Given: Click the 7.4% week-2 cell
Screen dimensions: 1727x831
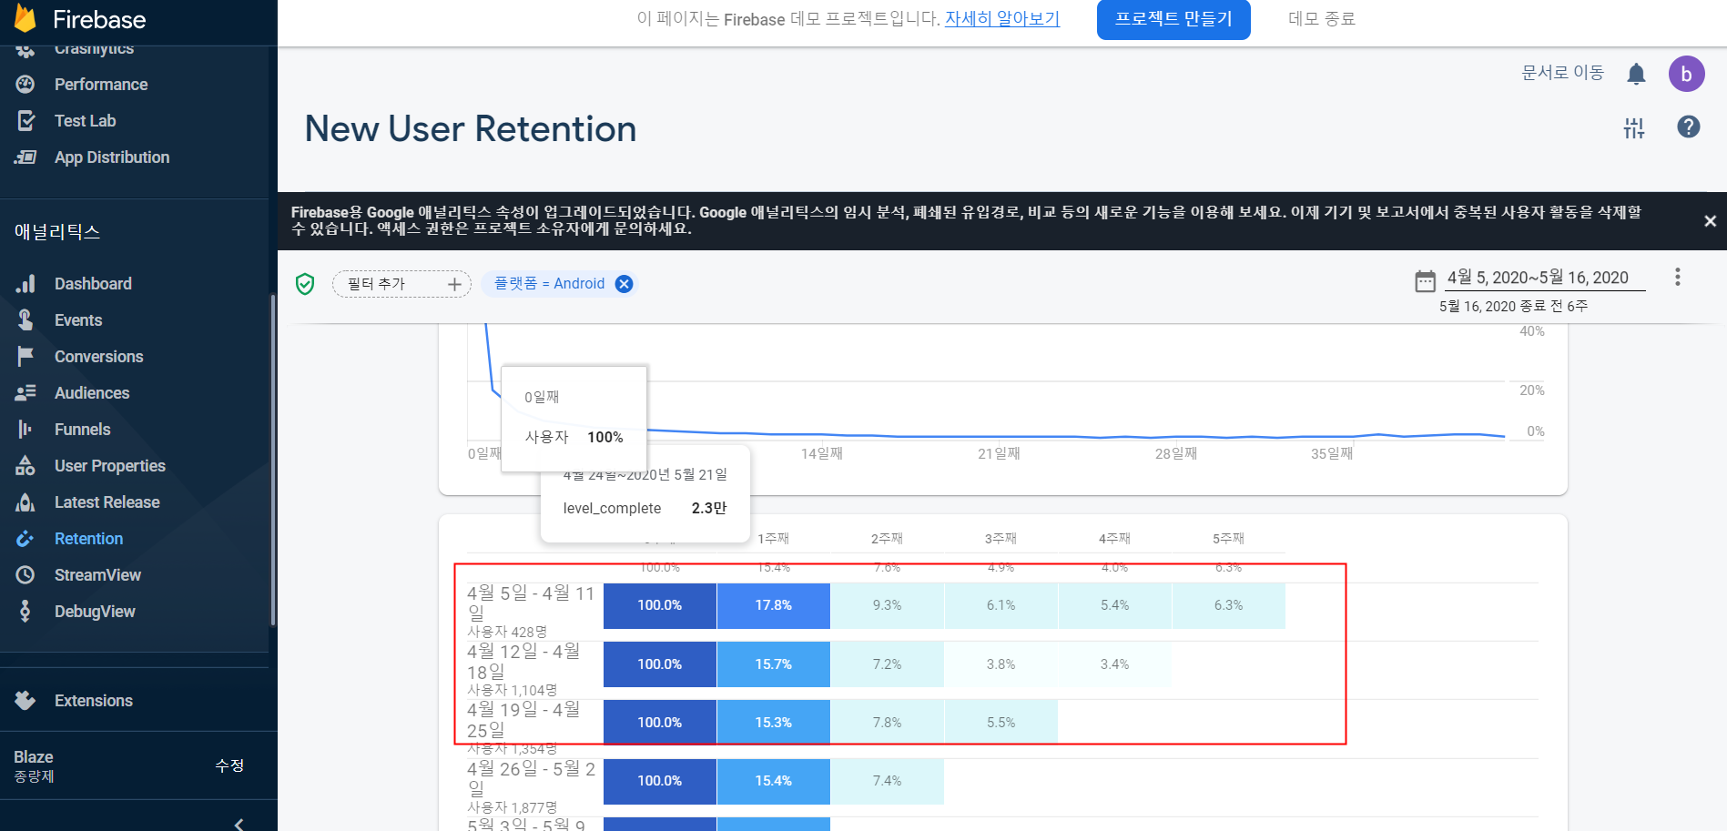Looking at the screenshot, I should (888, 781).
